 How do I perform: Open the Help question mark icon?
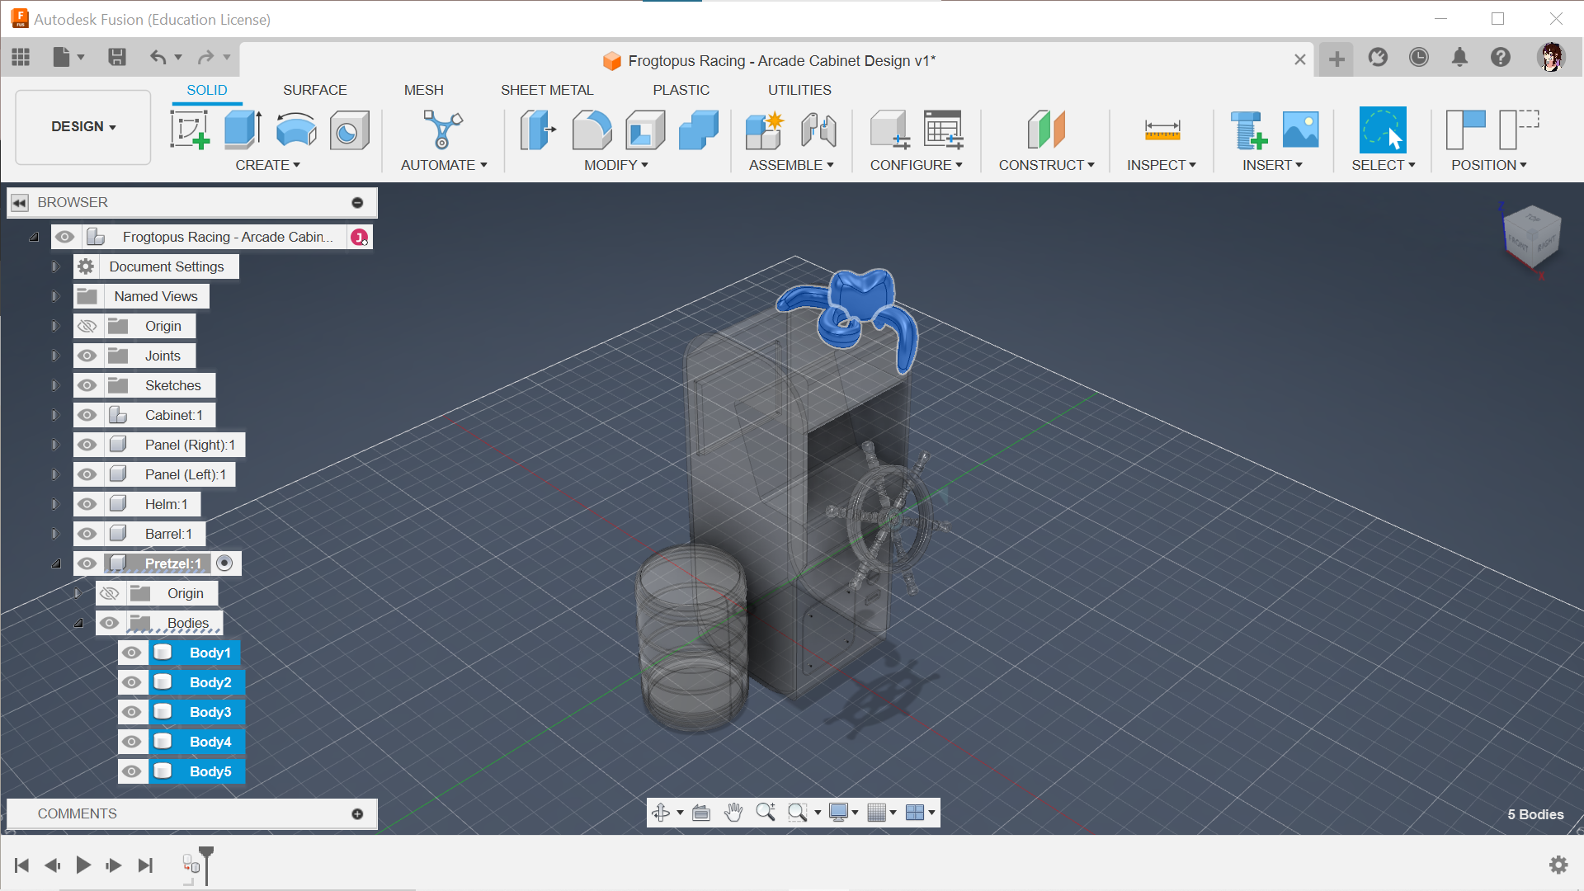click(x=1501, y=57)
